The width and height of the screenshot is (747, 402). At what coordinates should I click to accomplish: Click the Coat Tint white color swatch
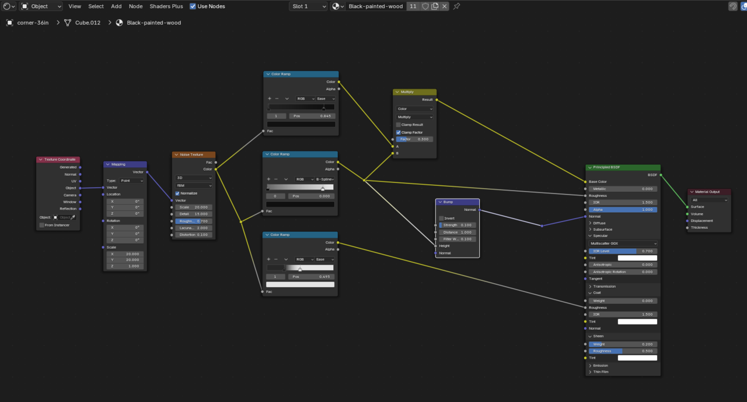tap(637, 322)
